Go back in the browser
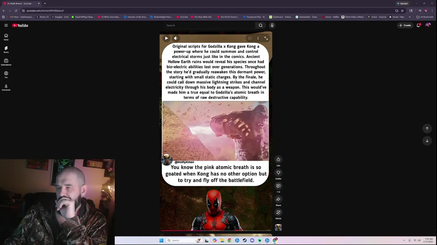 tap(4, 11)
